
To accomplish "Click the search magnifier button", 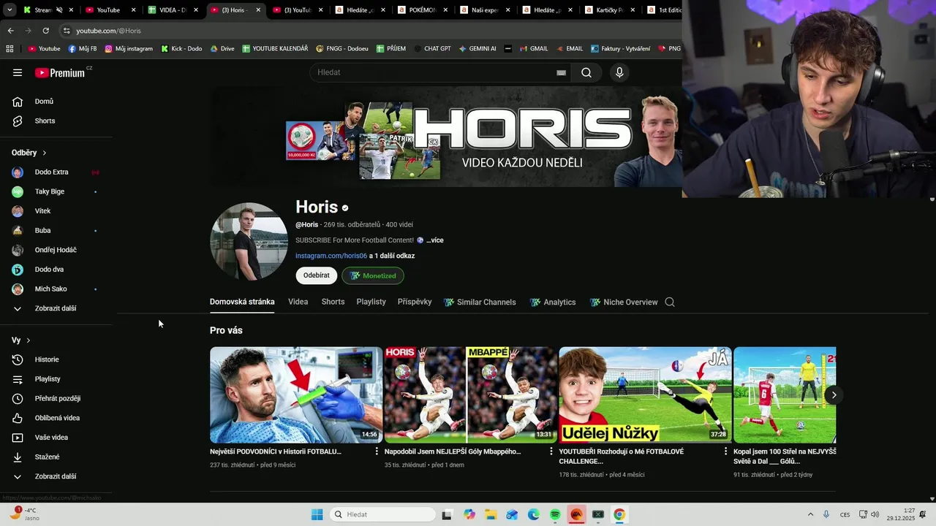I will [x=586, y=72].
